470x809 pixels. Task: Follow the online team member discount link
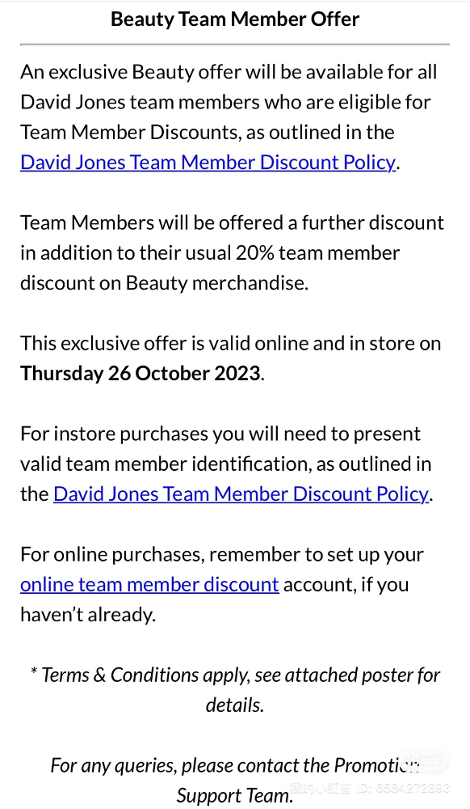(x=150, y=584)
